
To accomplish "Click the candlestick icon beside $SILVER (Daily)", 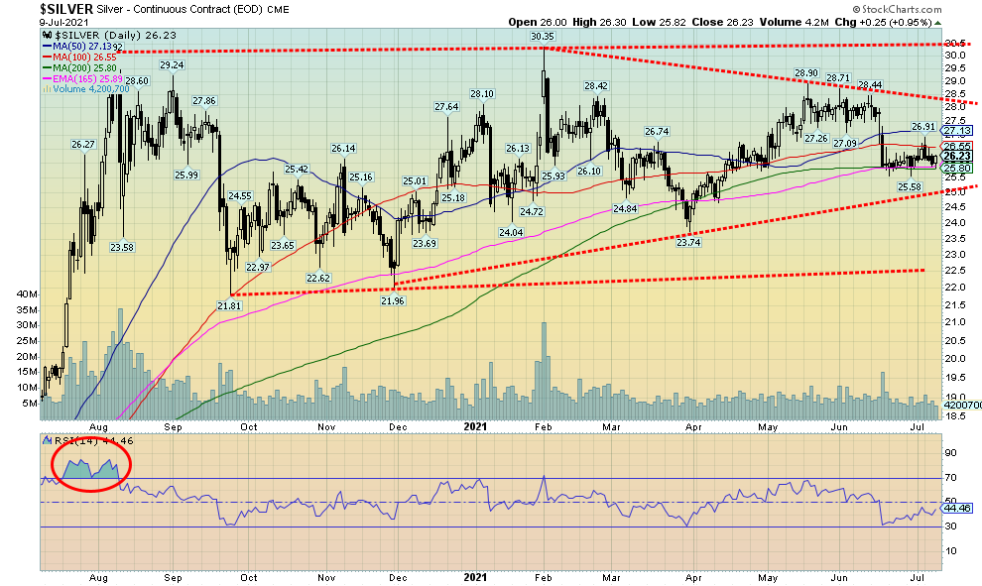I will click(46, 35).
